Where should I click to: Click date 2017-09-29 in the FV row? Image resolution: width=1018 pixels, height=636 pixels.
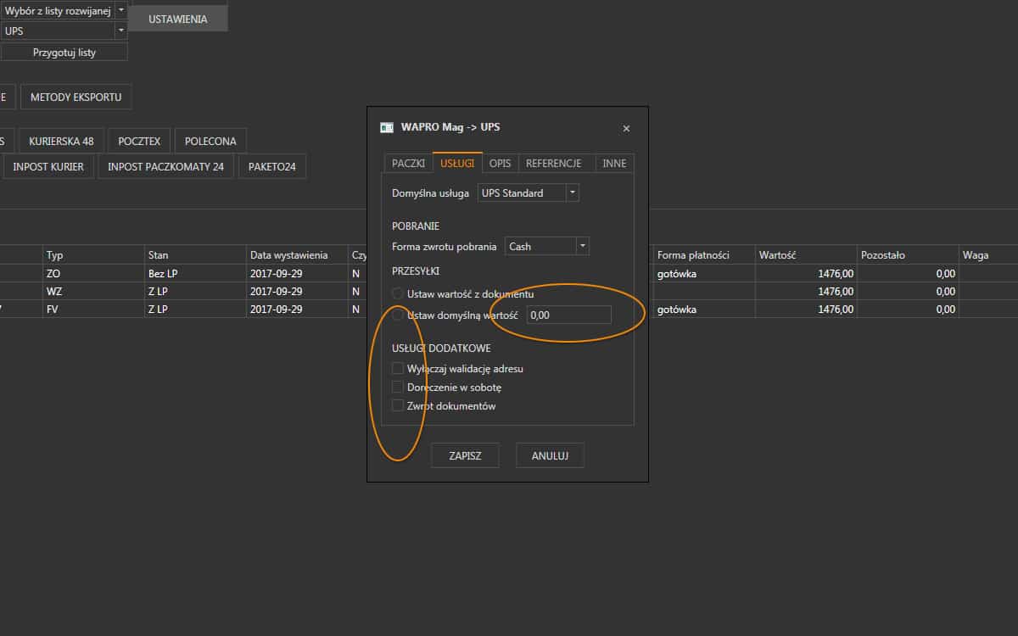[x=297, y=310]
